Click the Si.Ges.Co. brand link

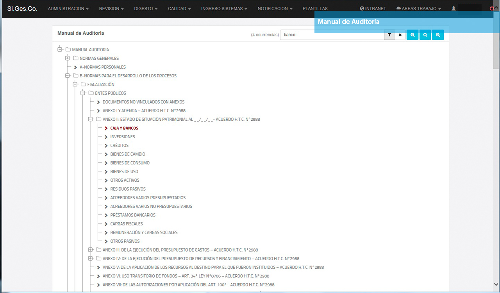tap(22, 9)
